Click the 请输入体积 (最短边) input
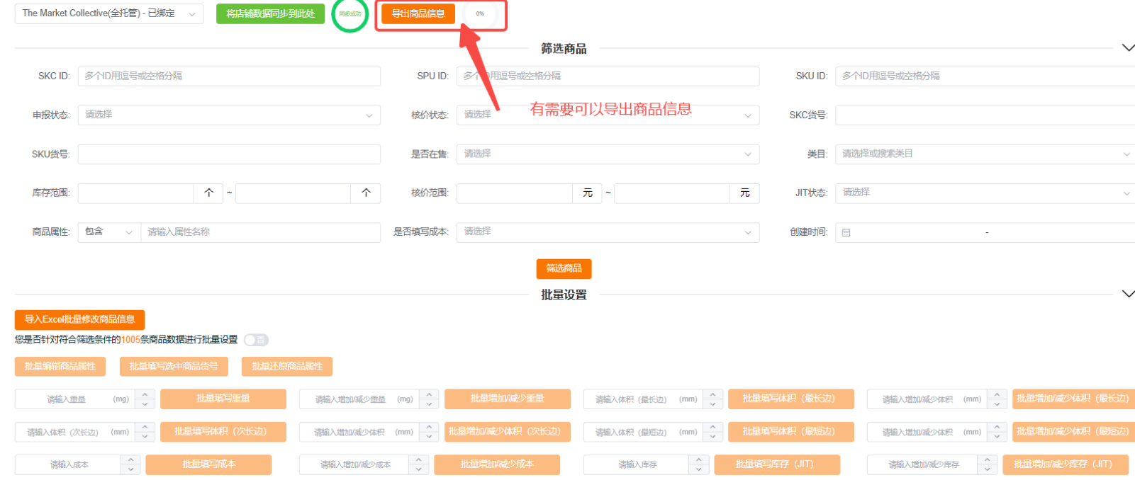This screenshot has height=480, width=1135. [x=644, y=432]
